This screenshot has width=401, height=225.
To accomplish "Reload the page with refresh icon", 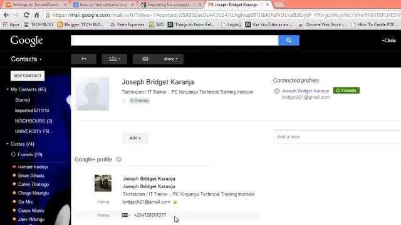I will [x=26, y=15].
